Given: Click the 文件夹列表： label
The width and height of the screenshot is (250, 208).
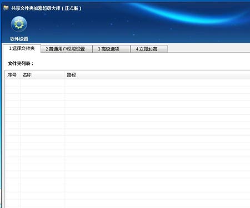Looking at the screenshot, I should (x=21, y=64).
